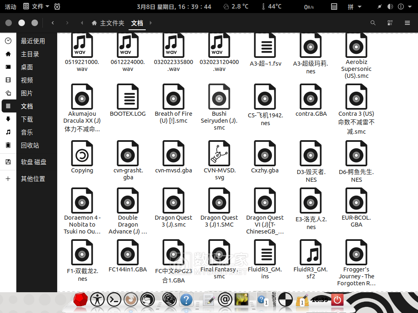The height and width of the screenshot is (313, 418).
Task: Select the BOOTEX.LOG text file icon
Action: click(128, 97)
